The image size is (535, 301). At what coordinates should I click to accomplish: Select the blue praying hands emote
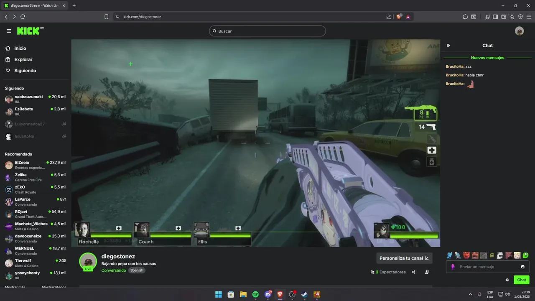(449, 255)
